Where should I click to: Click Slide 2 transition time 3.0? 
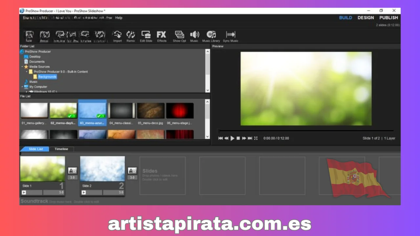pos(132,177)
